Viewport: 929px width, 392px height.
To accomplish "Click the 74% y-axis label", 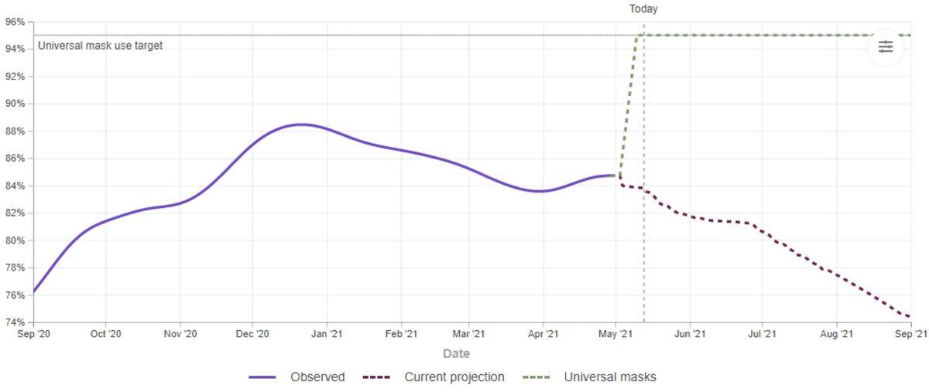I will click(16, 322).
